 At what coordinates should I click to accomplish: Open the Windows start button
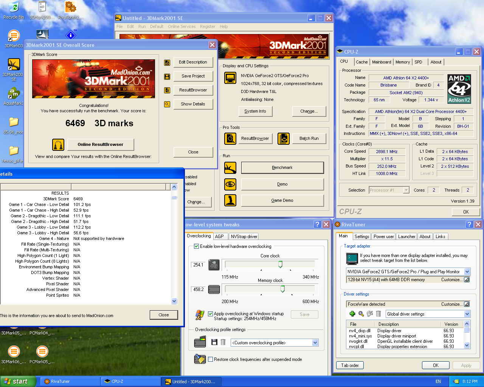point(18,381)
